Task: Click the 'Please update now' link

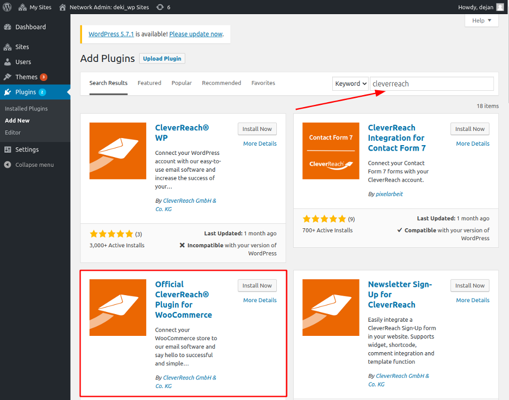Action: click(196, 34)
